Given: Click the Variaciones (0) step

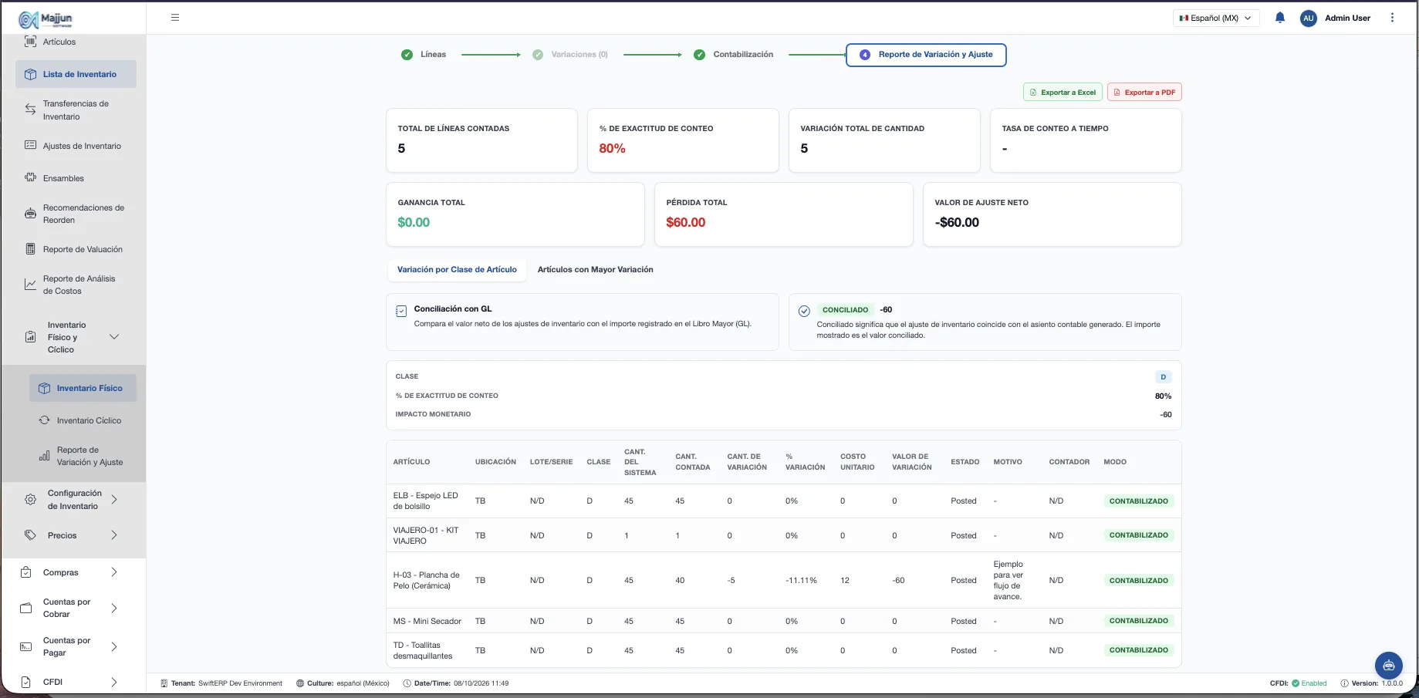Looking at the screenshot, I should [569, 55].
